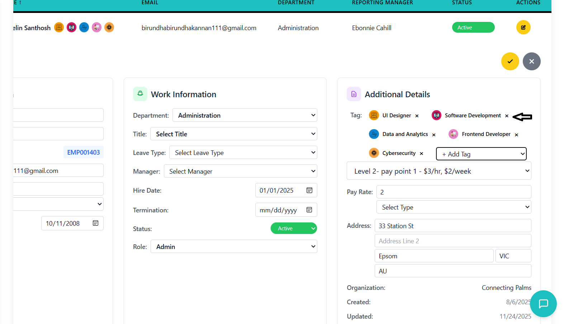Choose a manager from Select Manager
The width and height of the screenshot is (564, 324).
click(x=240, y=171)
